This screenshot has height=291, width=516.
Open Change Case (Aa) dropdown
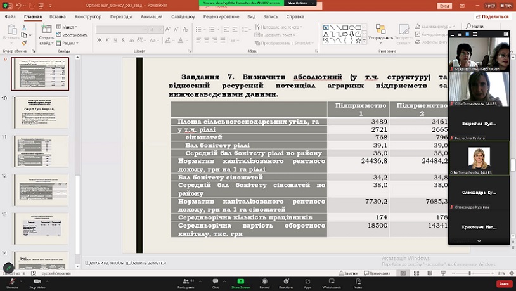[x=154, y=40]
